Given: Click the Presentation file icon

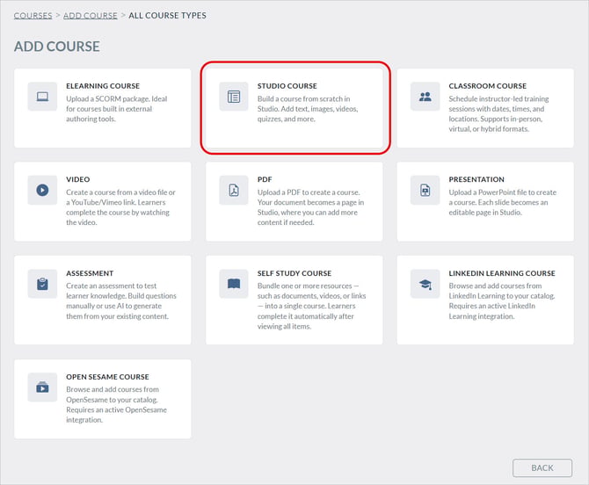Looking at the screenshot, I should coord(425,190).
